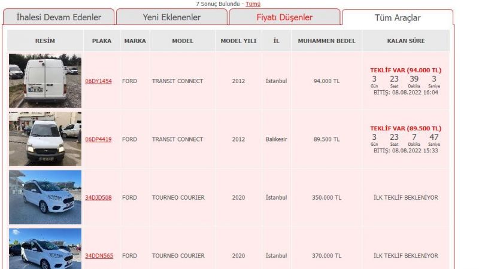
Task: Click TOURNEO COURIER model for 34DDN565
Action: point(178,256)
